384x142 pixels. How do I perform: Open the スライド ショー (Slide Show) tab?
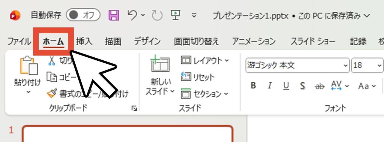(x=313, y=41)
